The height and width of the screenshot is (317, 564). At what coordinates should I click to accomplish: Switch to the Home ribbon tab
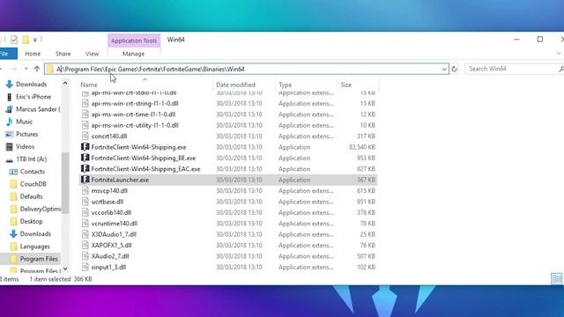point(33,54)
